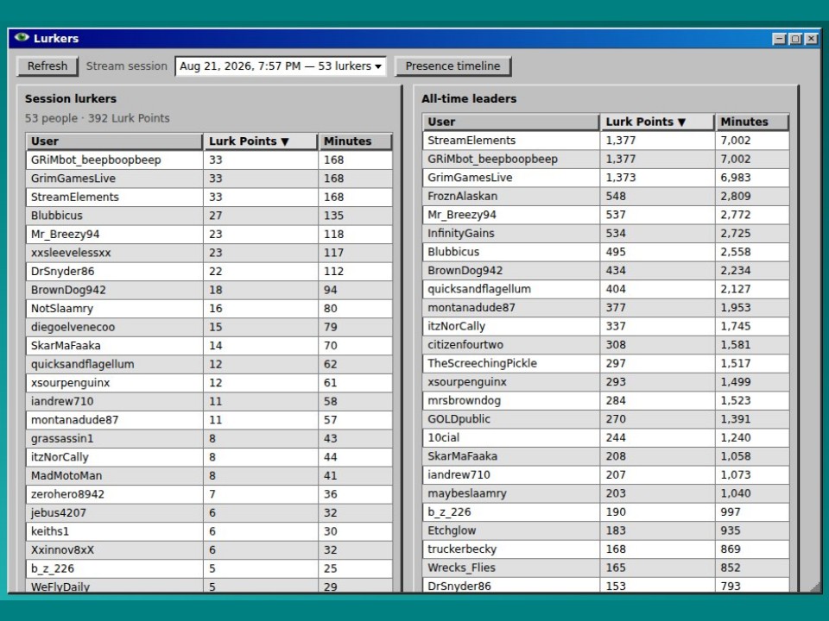829x621 pixels.
Task: Select GRiMbot_beepboopbeep in session lurkers
Action: (209, 160)
